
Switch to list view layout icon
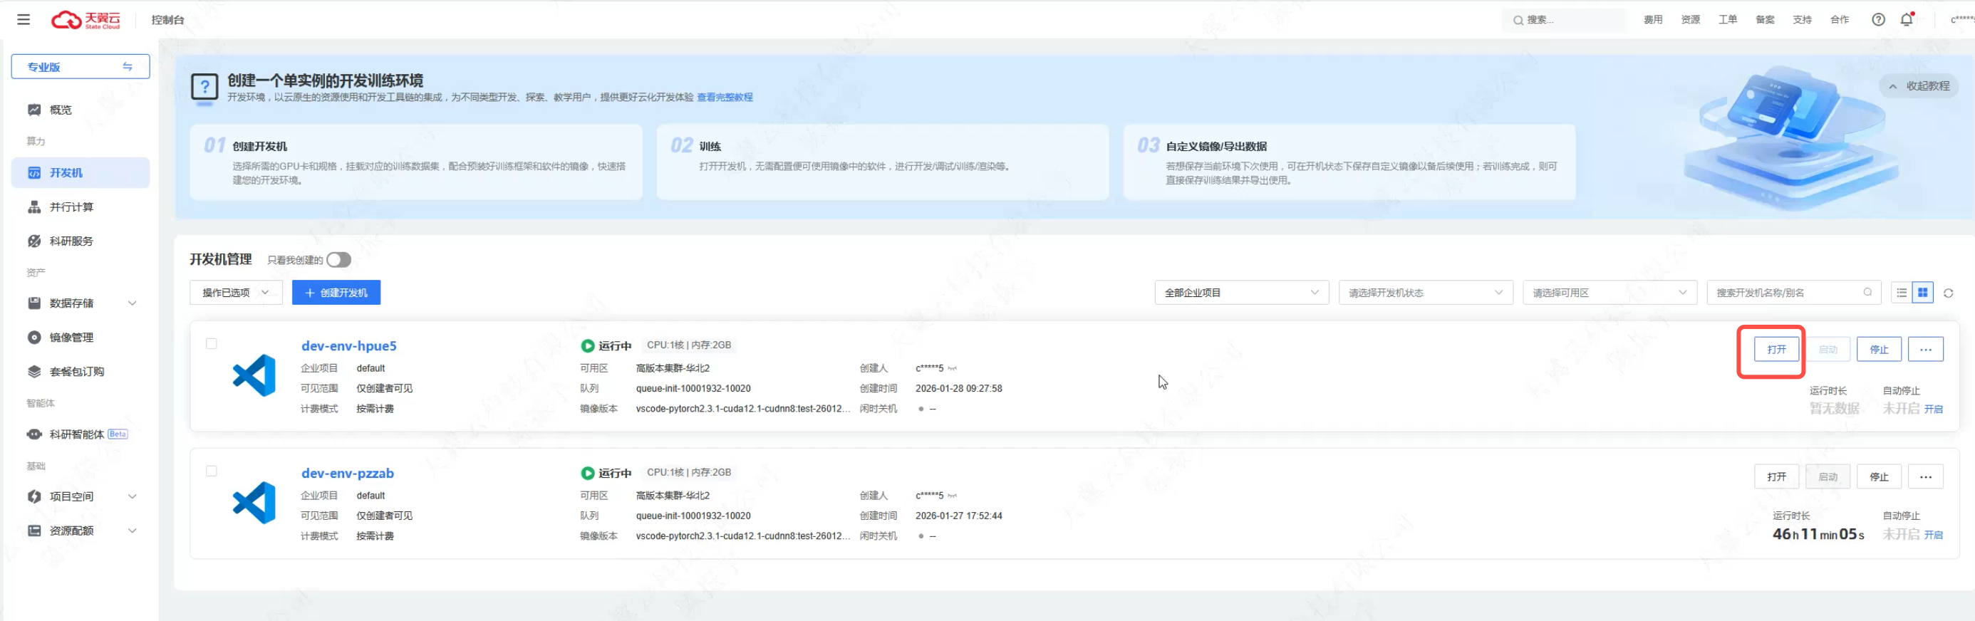1902,293
